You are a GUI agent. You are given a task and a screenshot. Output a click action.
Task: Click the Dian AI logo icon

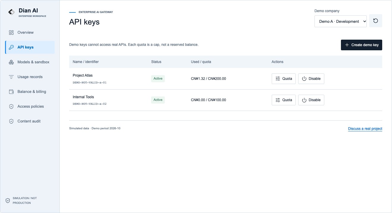click(11, 12)
